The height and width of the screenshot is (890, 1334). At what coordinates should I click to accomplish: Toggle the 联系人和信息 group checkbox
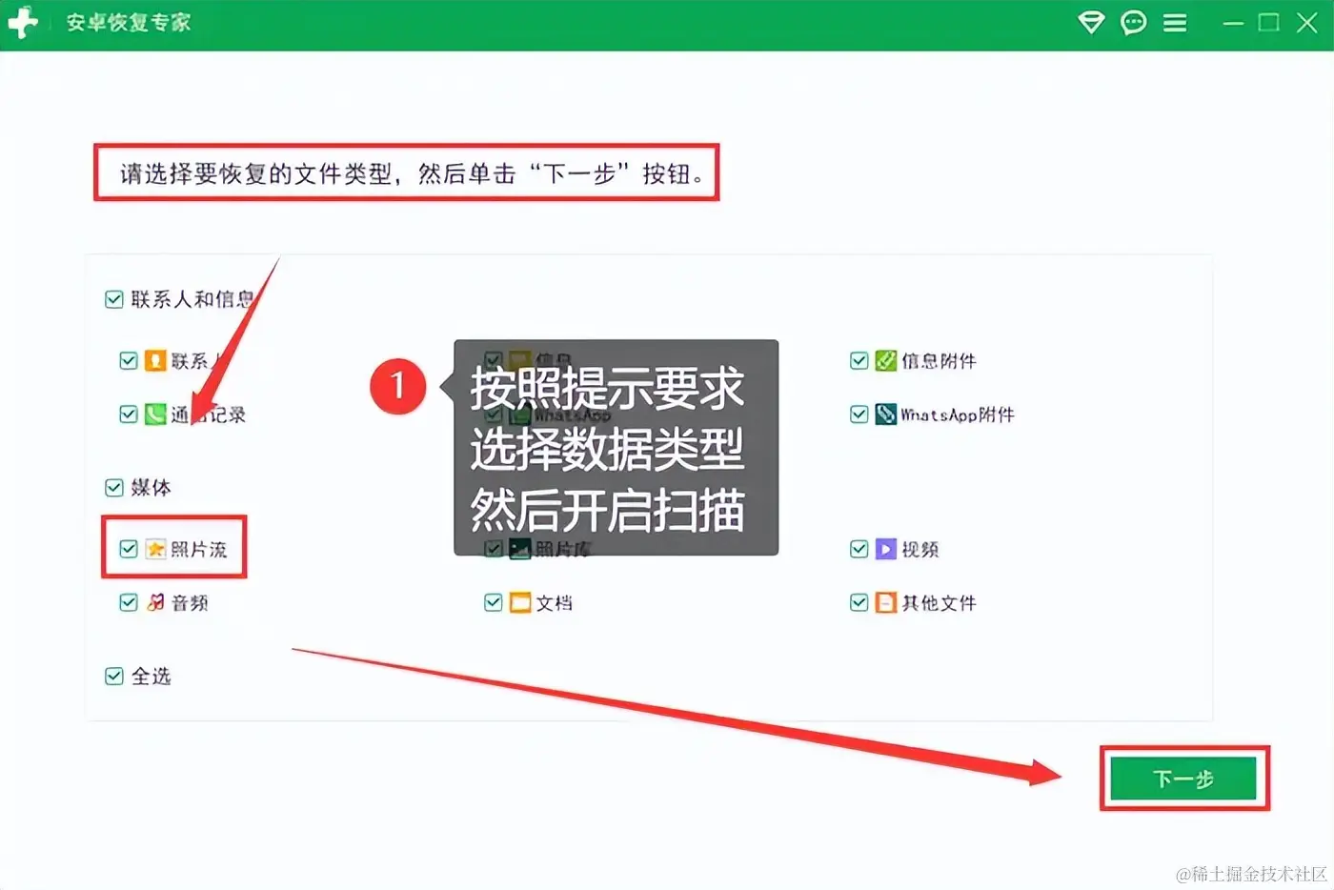pyautogui.click(x=114, y=299)
